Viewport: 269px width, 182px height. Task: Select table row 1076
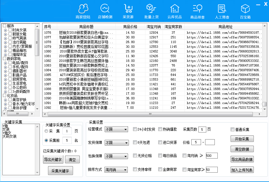pyautogui.click(x=152, y=33)
